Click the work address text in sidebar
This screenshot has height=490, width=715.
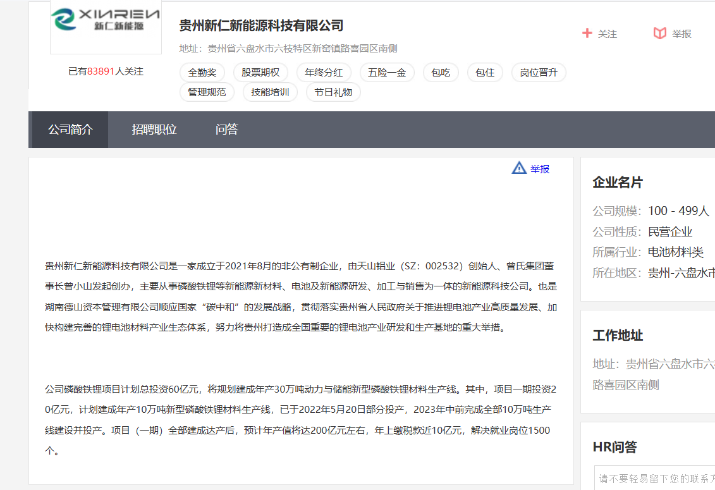coord(654,374)
